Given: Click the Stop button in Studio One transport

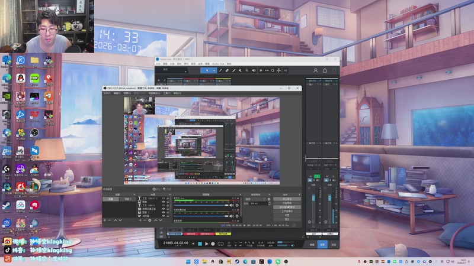Looking at the screenshot, I should pyautogui.click(x=200, y=244).
